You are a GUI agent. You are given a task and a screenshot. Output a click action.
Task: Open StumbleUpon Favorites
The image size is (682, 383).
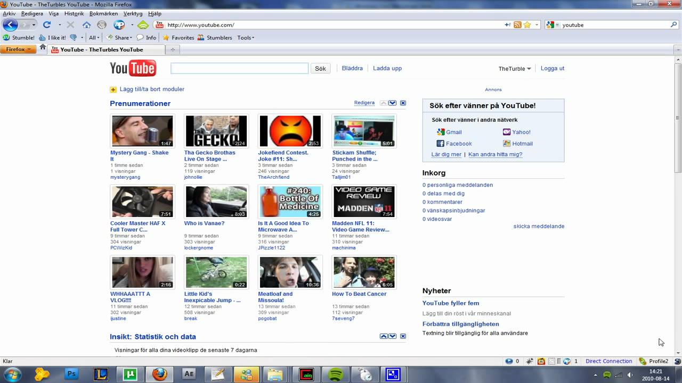(178, 38)
